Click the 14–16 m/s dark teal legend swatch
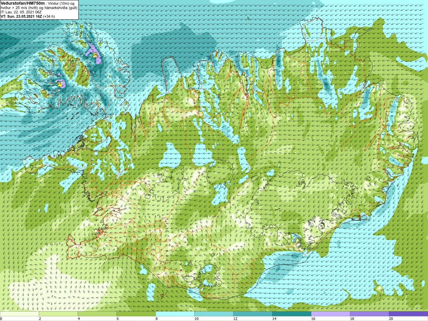 [292, 314]
